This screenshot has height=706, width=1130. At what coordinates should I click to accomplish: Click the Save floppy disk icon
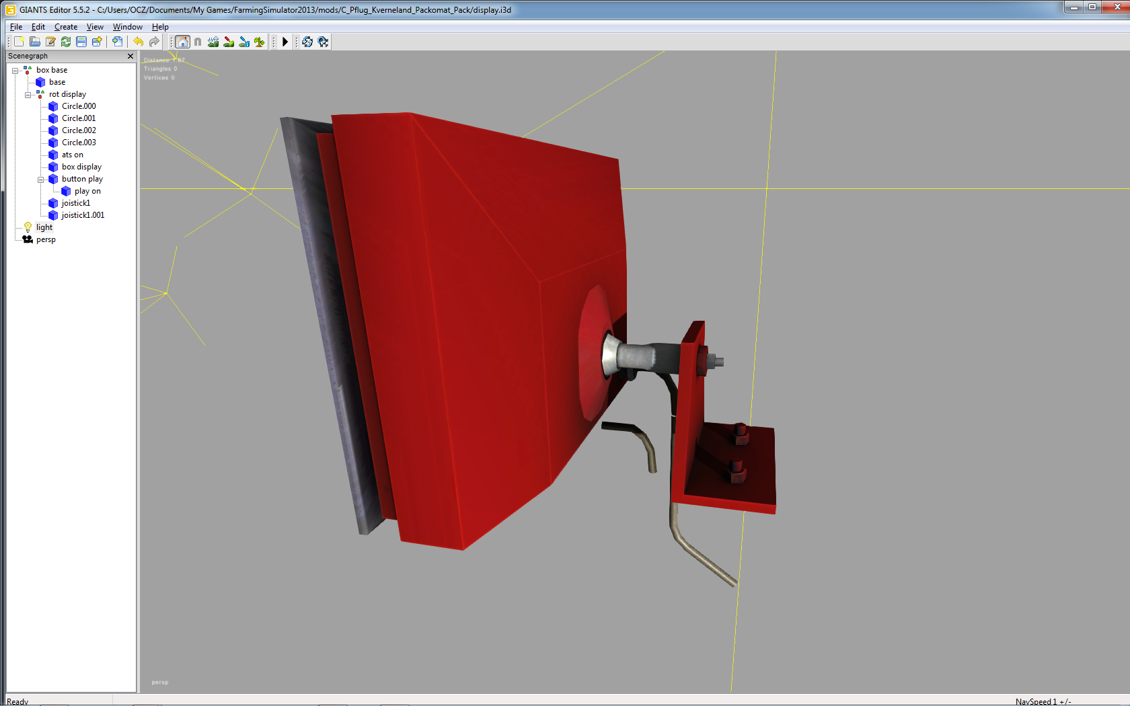click(81, 42)
